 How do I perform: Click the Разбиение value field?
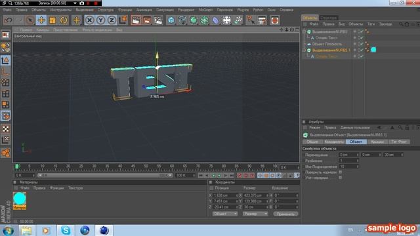pyautogui.click(x=348, y=161)
